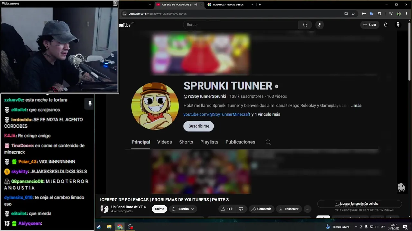Click chat username Abiyqueen
The height and width of the screenshot is (231, 412).
30,224
